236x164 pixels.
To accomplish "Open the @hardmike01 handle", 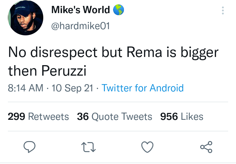I will (80, 26).
